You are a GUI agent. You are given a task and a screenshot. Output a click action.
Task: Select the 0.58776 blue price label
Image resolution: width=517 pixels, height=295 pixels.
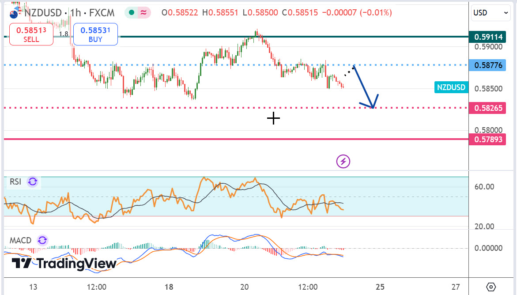487,65
